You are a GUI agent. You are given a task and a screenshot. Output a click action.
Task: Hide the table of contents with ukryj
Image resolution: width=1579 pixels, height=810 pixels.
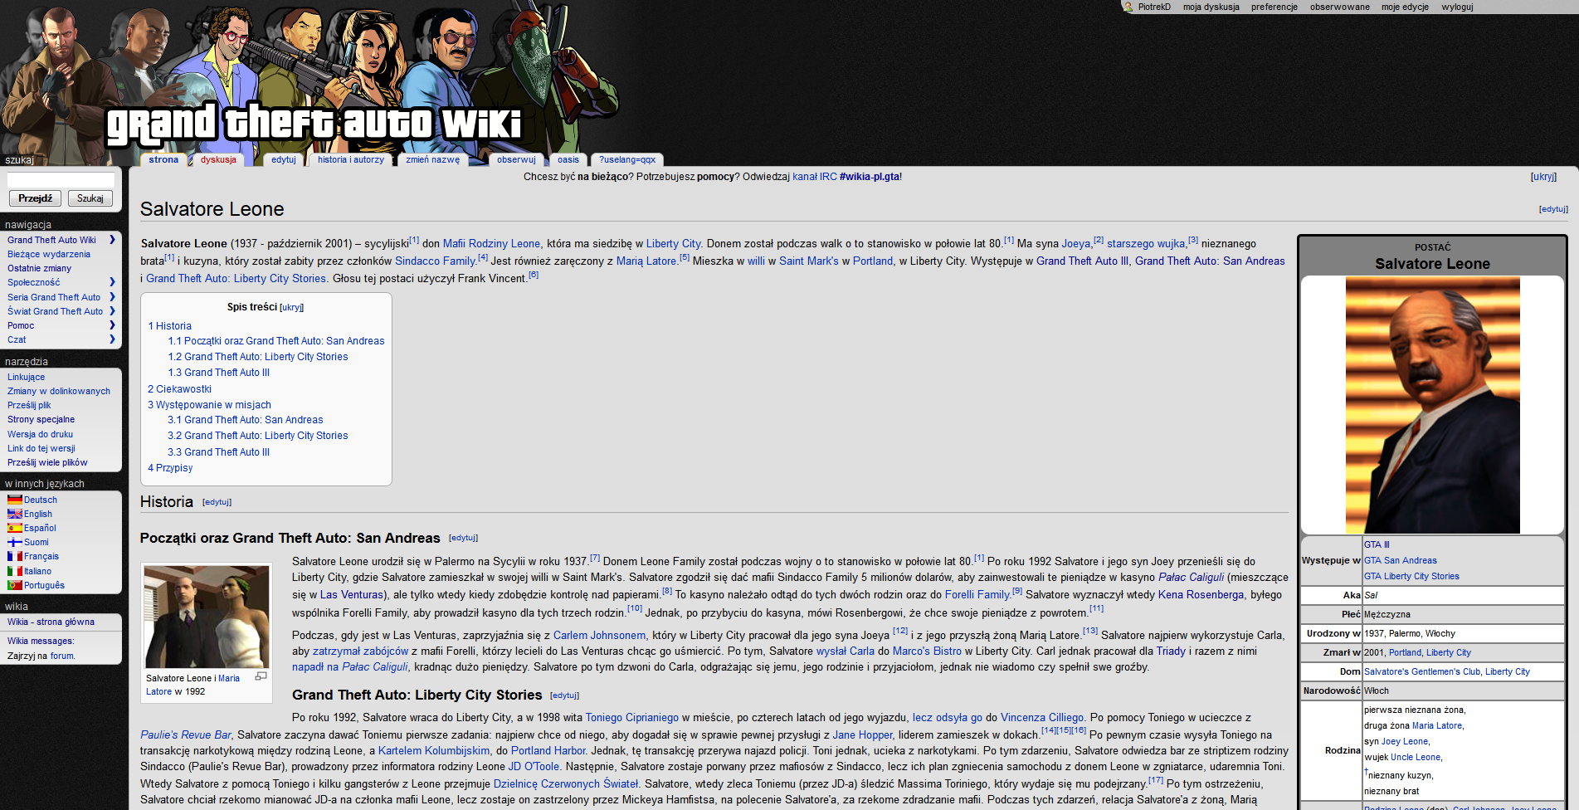[291, 307]
